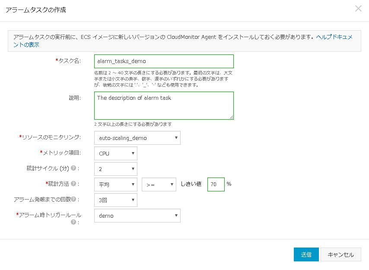This screenshot has width=369, height=270.
Task: Click help icon beside アラーム発報までの回数
Action: point(73,199)
